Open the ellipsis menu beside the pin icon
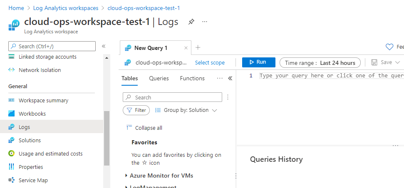Image resolution: width=404 pixels, height=188 pixels. click(205, 22)
